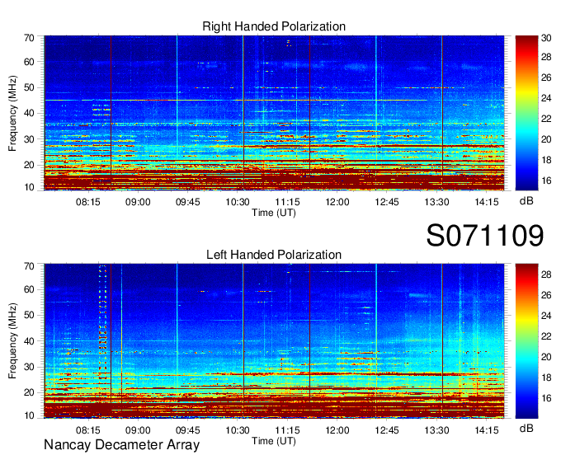
Task: Click the 12:45 tick on the top time axis
Action: (x=387, y=202)
